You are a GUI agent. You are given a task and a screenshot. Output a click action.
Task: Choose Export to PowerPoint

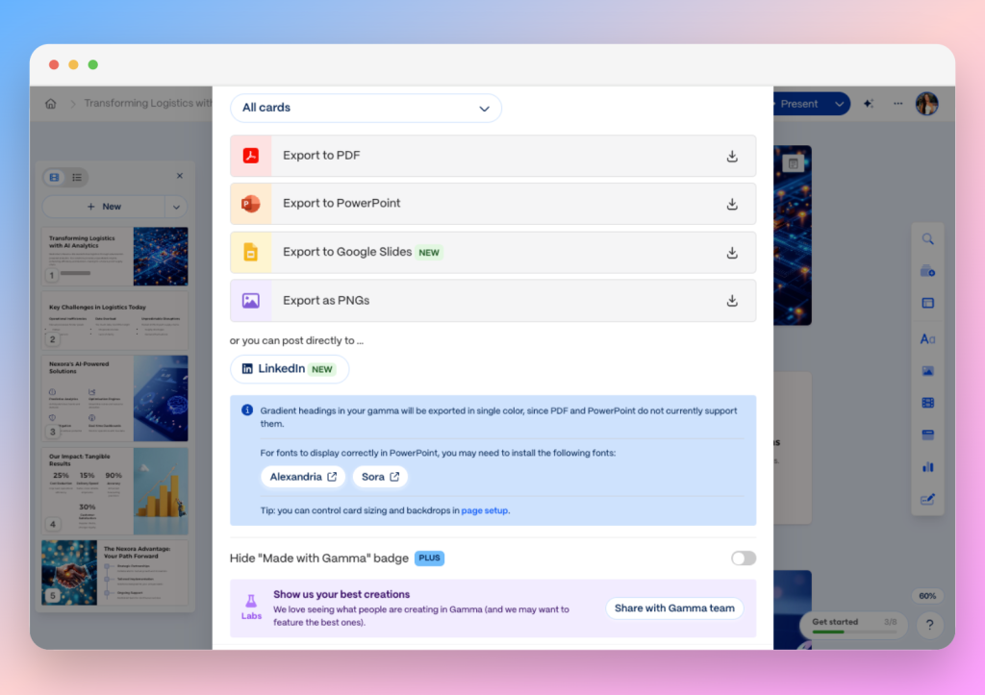[493, 204]
